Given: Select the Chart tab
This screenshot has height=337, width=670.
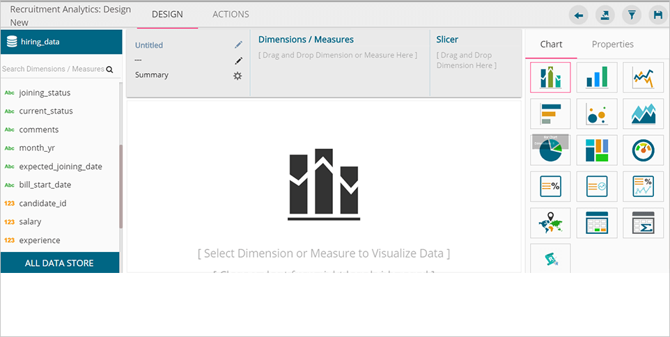Looking at the screenshot, I should coord(551,44).
